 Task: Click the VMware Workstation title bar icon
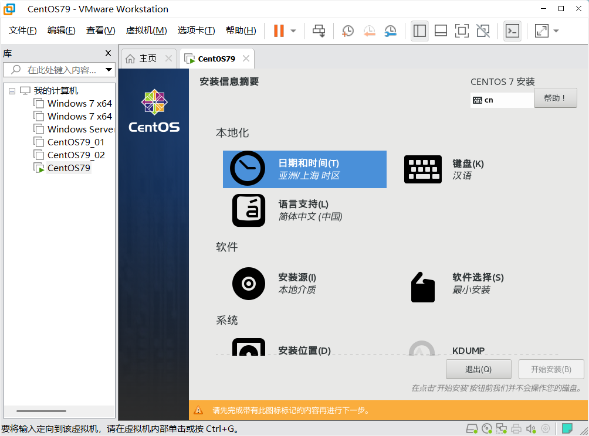pos(9,9)
